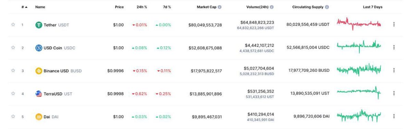411x129 pixels.
Task: Show Market Cap info tooltip icon
Action: [x=220, y=7]
